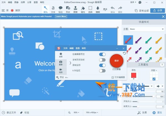Viewport: 166px width, 116px height.
Task: Click the reset undo icon in capture window
Action: (x=124, y=53)
